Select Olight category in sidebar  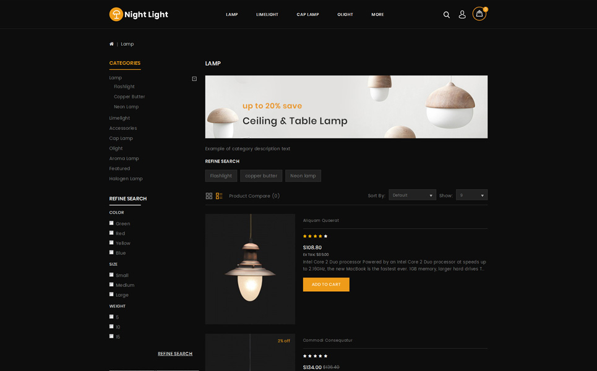coord(116,148)
